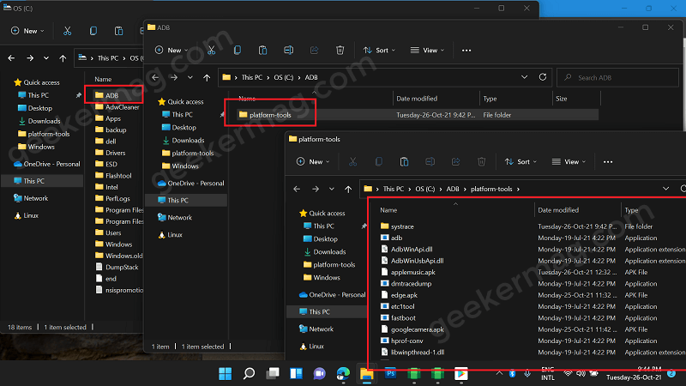Copy icon in the ADB window toolbar

pyautogui.click(x=238, y=51)
